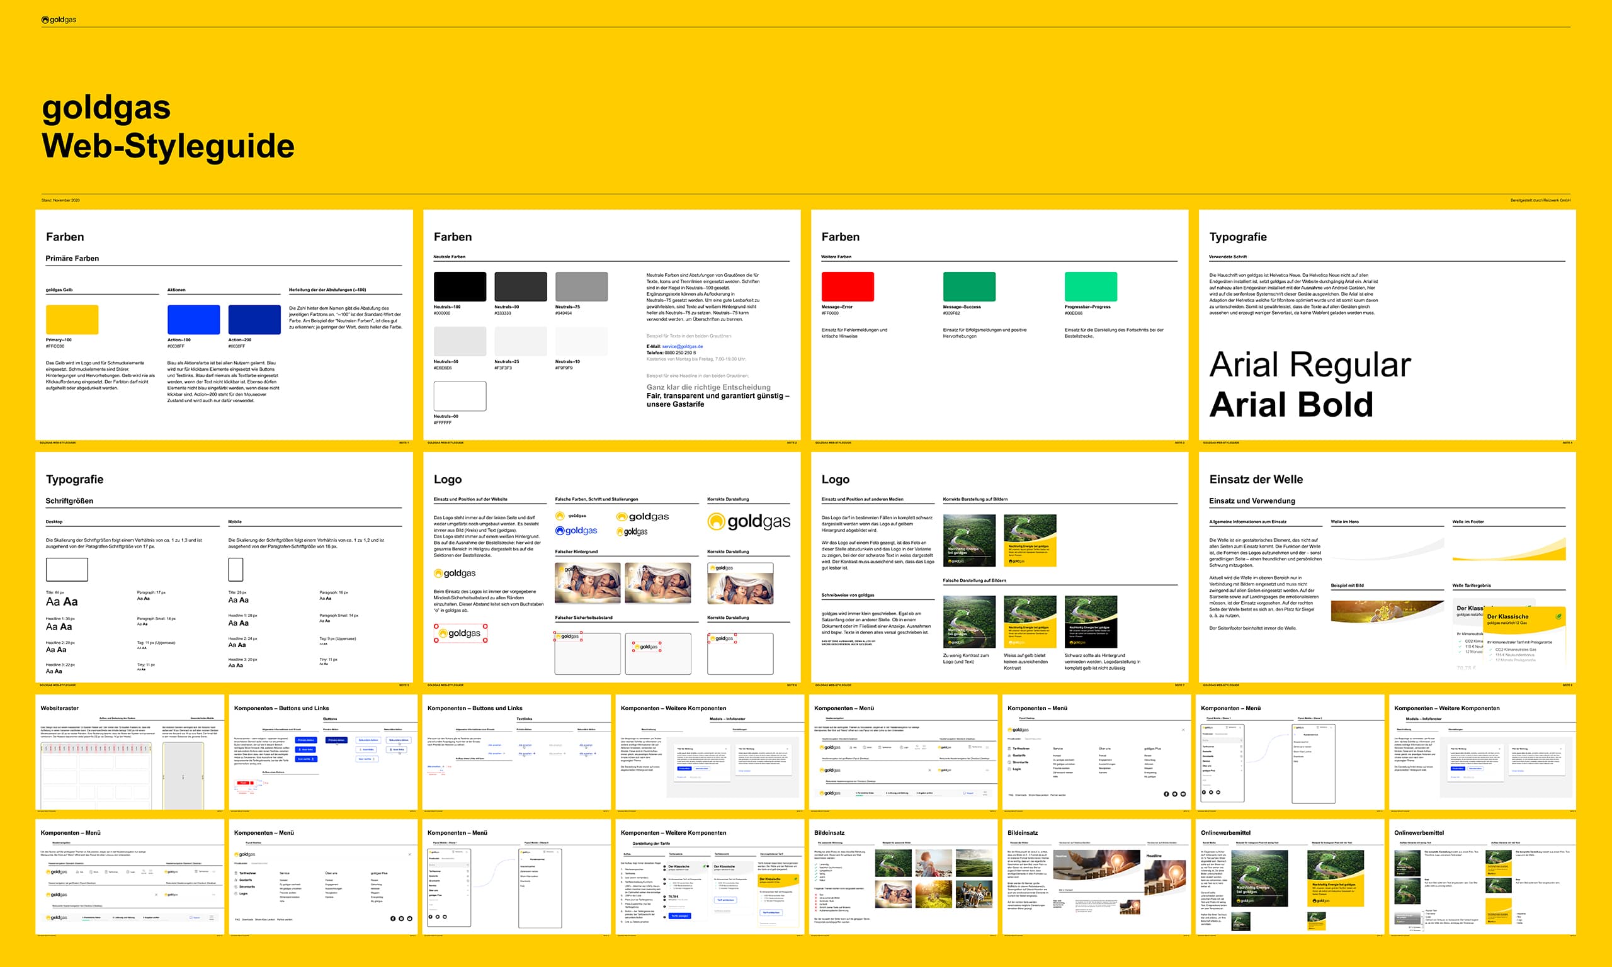1612x967 pixels.
Task: Select the yellow Primary–100 swatch
Action: tap(72, 319)
